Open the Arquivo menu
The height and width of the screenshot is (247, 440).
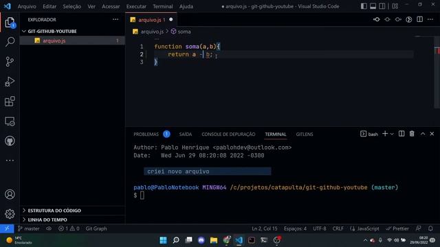[x=27, y=6]
